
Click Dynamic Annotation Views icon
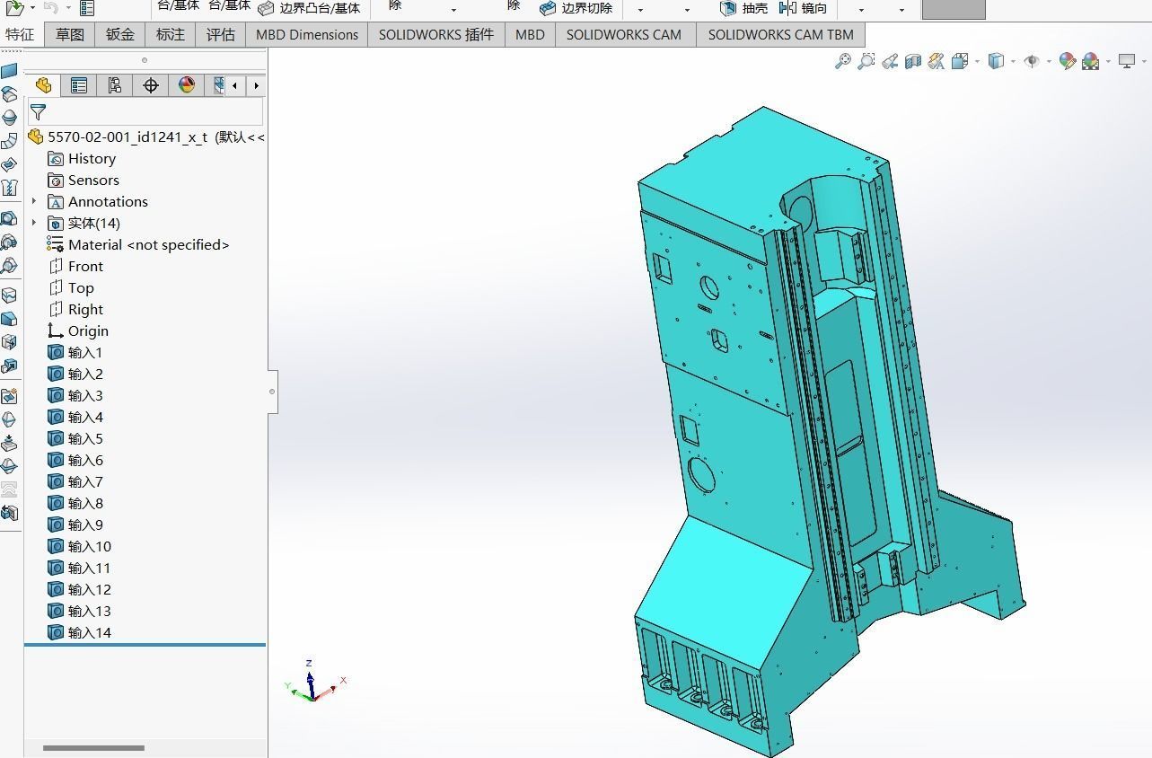pyautogui.click(x=936, y=61)
